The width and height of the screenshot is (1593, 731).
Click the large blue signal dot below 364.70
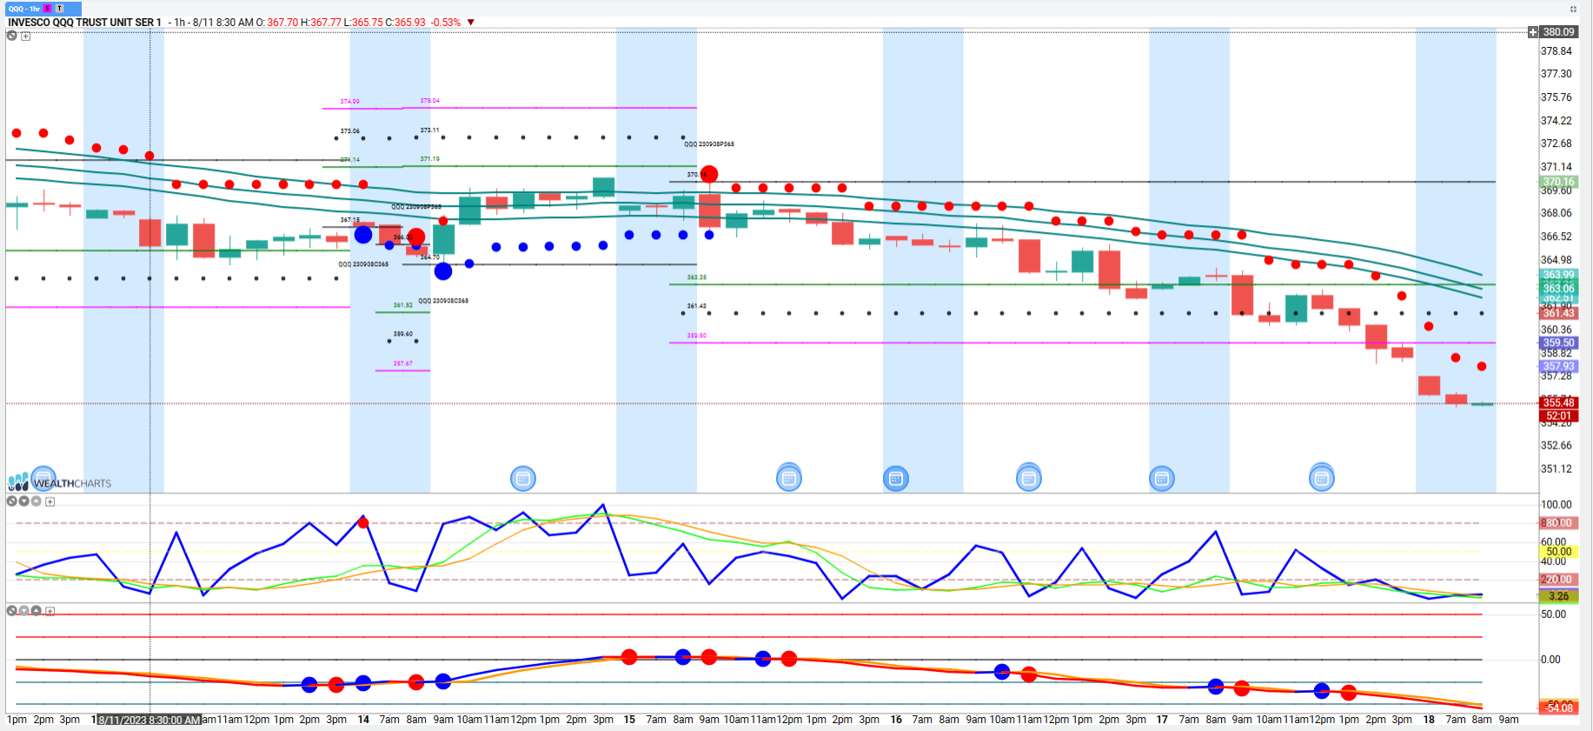coord(443,271)
